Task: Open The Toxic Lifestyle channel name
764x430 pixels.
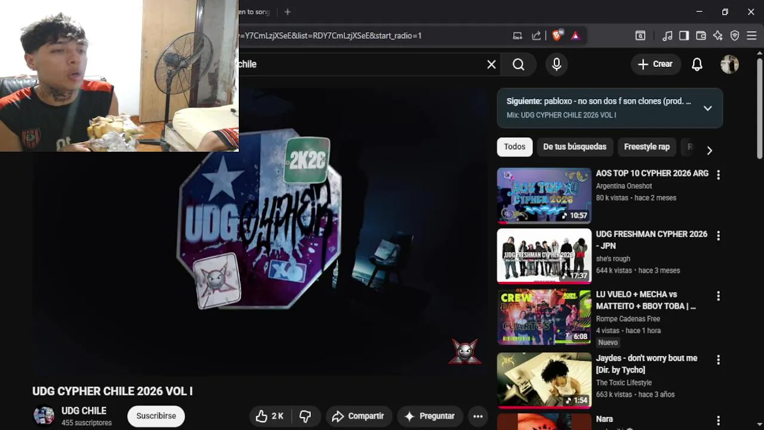Action: [624, 383]
